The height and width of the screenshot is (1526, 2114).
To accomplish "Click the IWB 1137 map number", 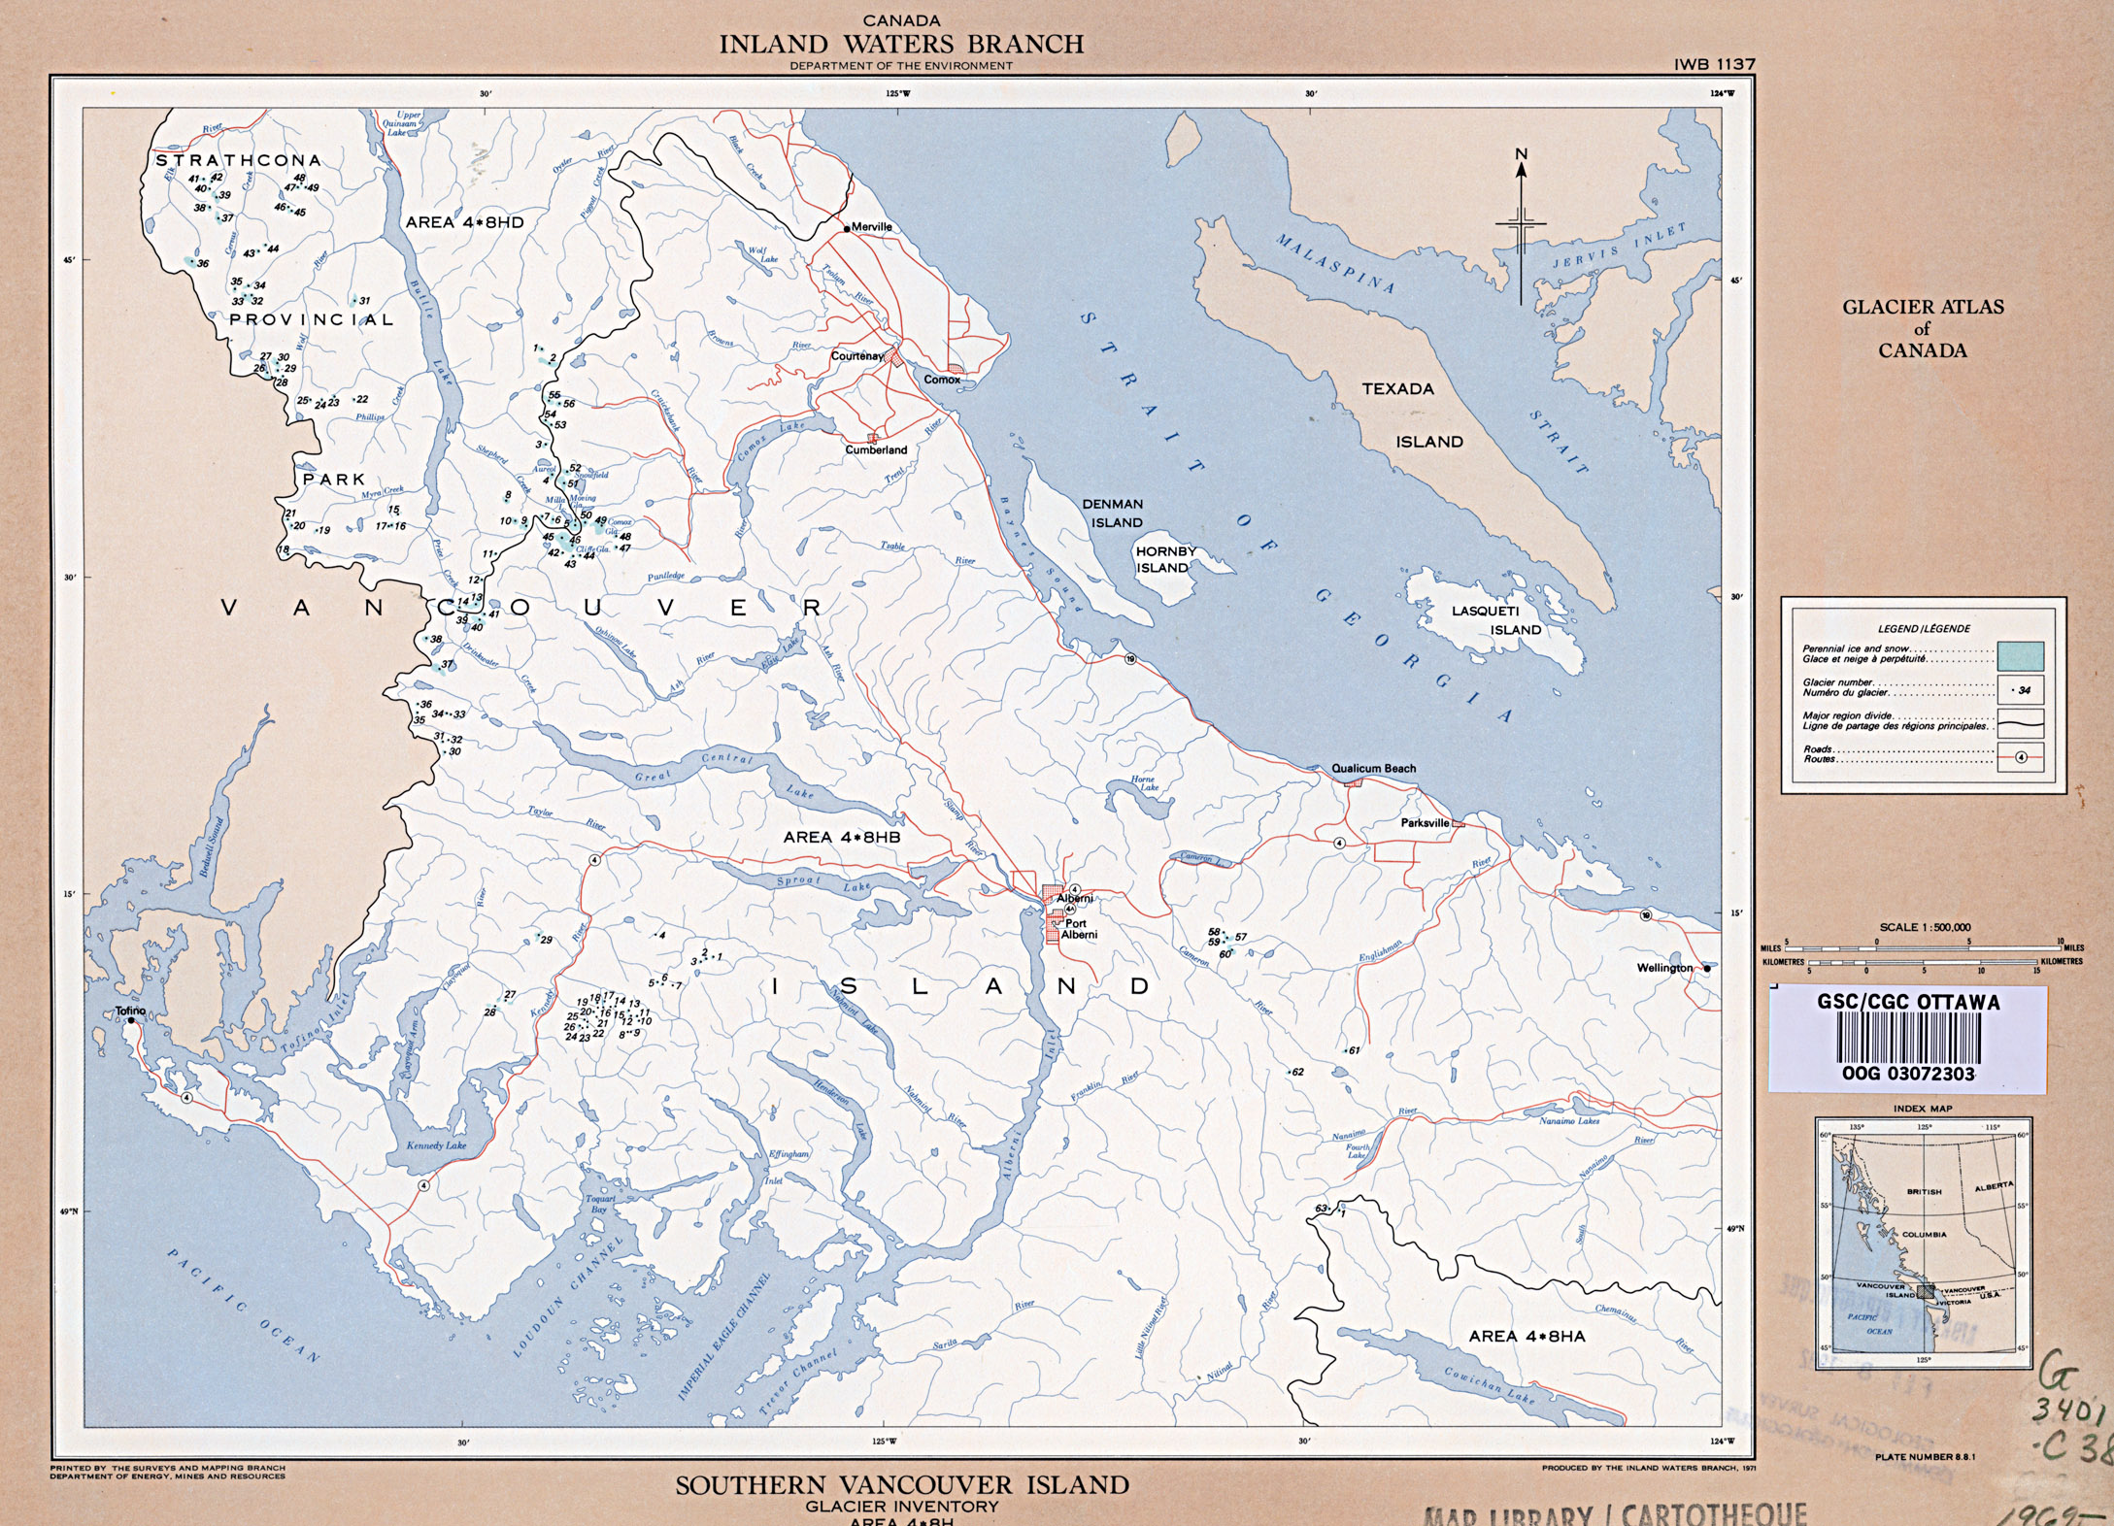I will click(x=1714, y=64).
